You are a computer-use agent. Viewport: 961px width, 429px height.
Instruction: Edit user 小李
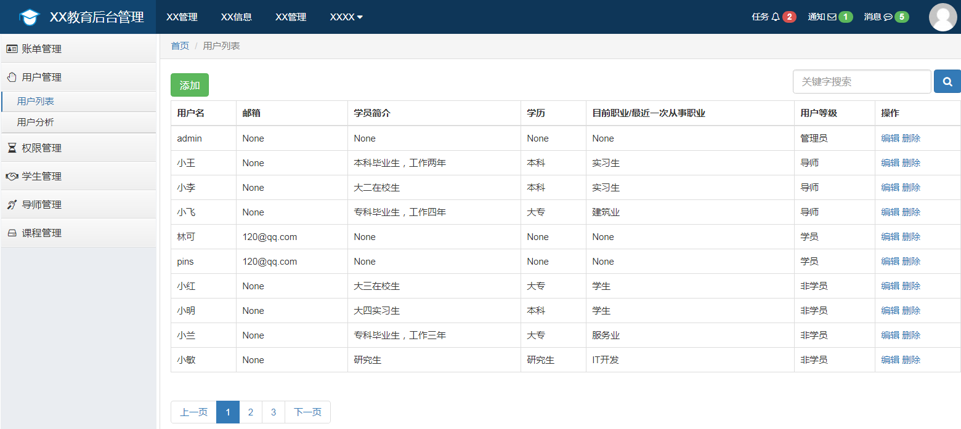coord(890,188)
